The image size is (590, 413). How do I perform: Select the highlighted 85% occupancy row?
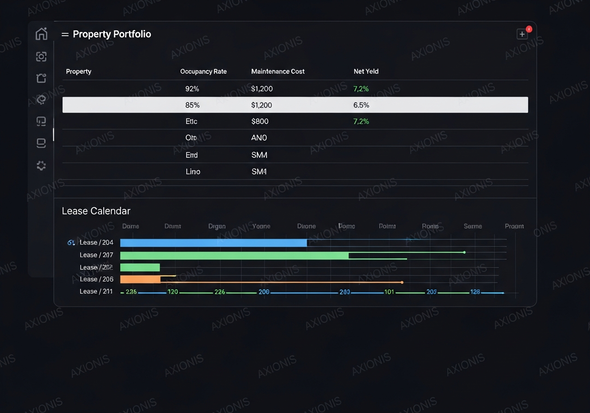point(295,105)
